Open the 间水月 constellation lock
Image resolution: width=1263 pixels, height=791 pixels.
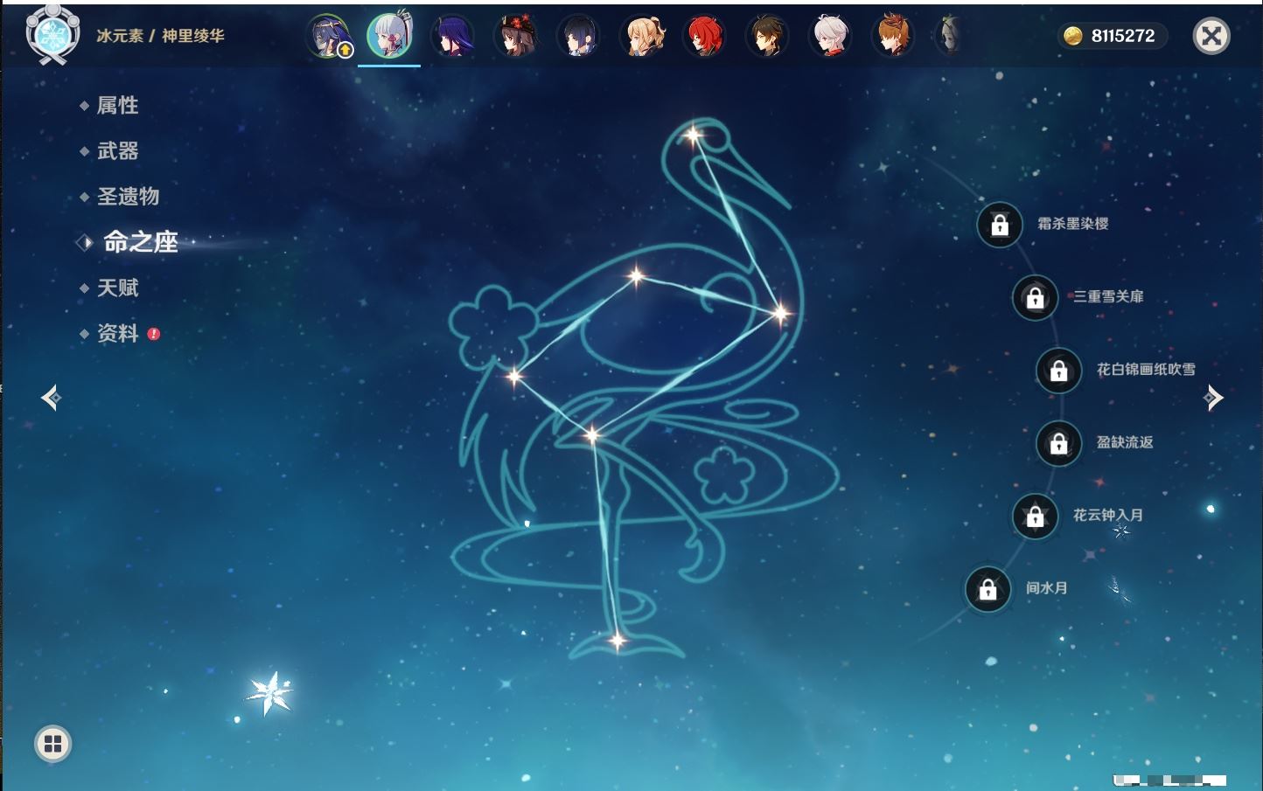987,589
